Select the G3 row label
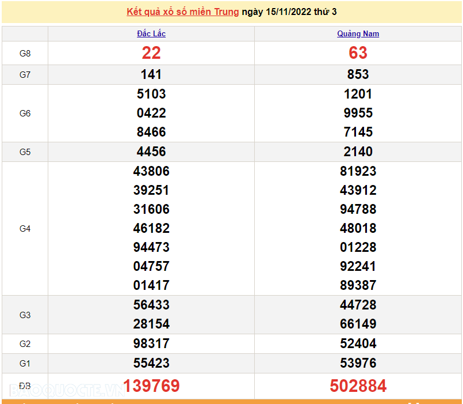 tap(24, 315)
